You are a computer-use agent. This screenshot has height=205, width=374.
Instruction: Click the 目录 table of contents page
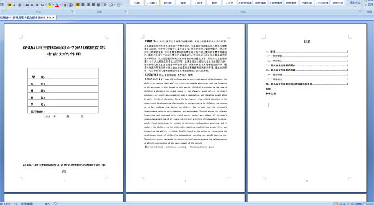pyautogui.click(x=307, y=108)
